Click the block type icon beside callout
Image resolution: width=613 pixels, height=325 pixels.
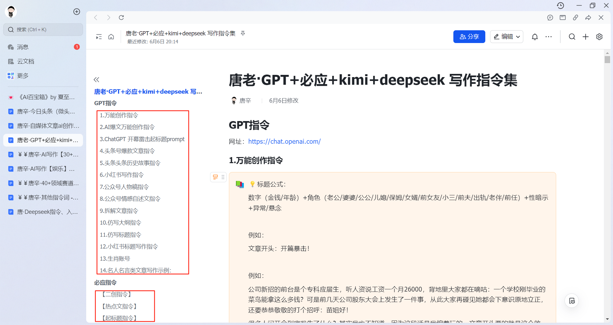(x=216, y=177)
